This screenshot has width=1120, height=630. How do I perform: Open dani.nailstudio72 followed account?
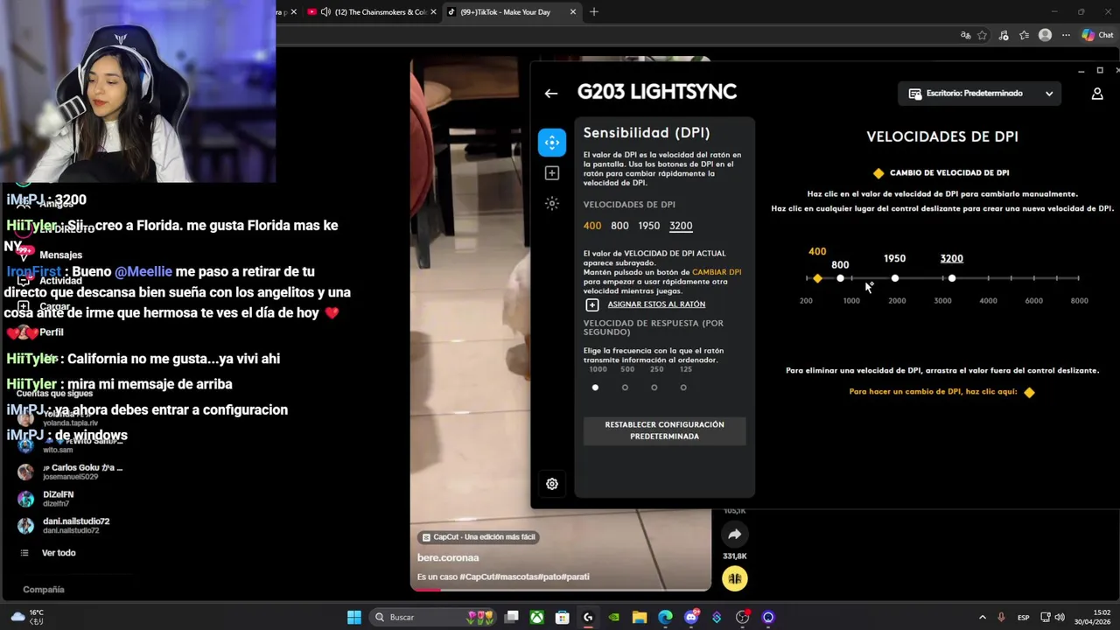coord(64,526)
